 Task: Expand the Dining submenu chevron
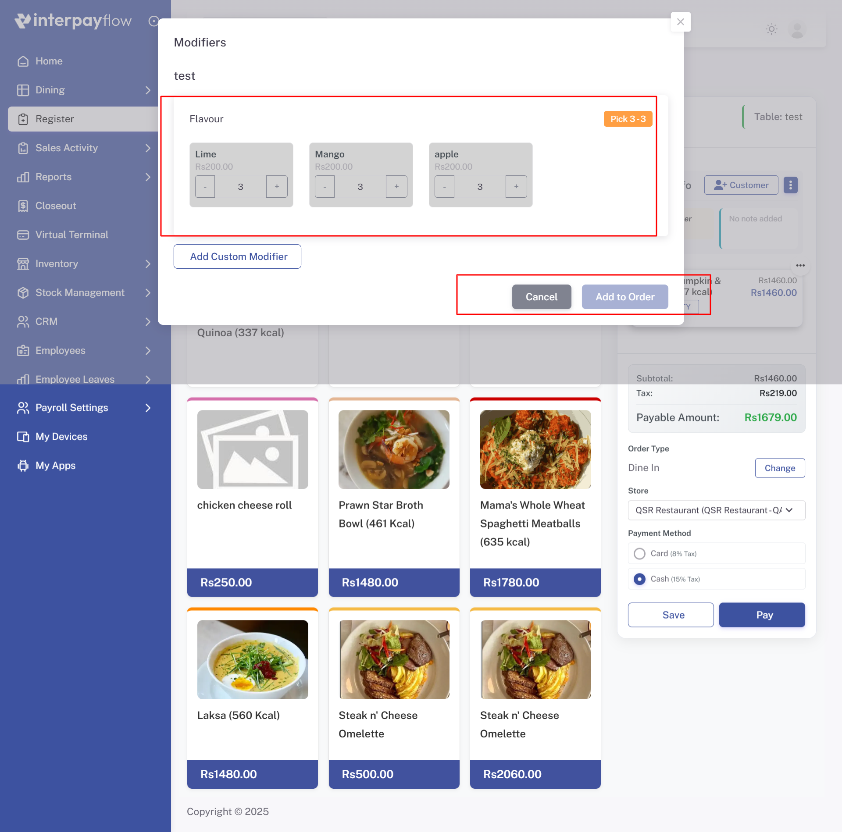tap(148, 90)
